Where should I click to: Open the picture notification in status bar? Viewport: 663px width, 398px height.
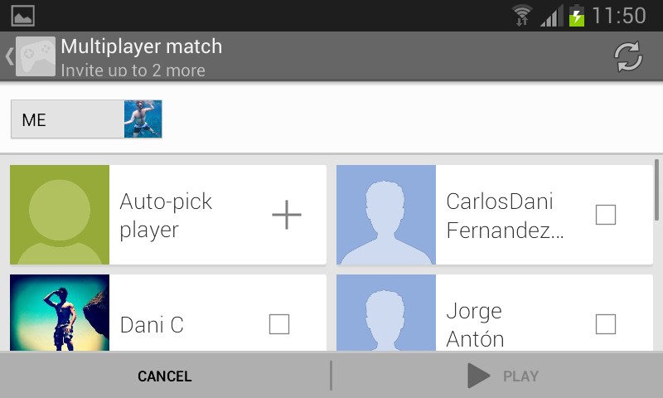click(23, 15)
